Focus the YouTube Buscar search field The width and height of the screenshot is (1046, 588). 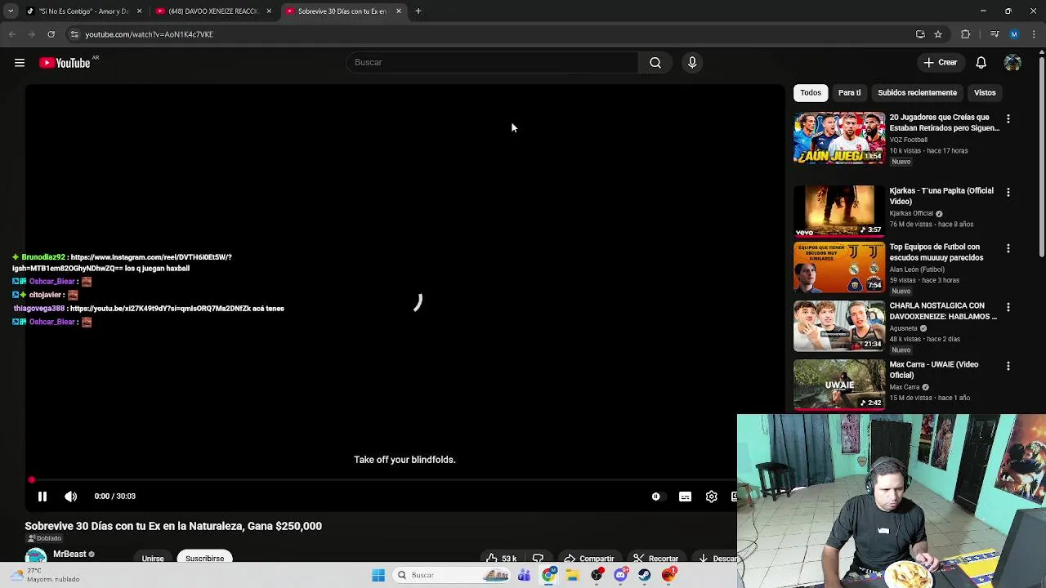point(492,63)
